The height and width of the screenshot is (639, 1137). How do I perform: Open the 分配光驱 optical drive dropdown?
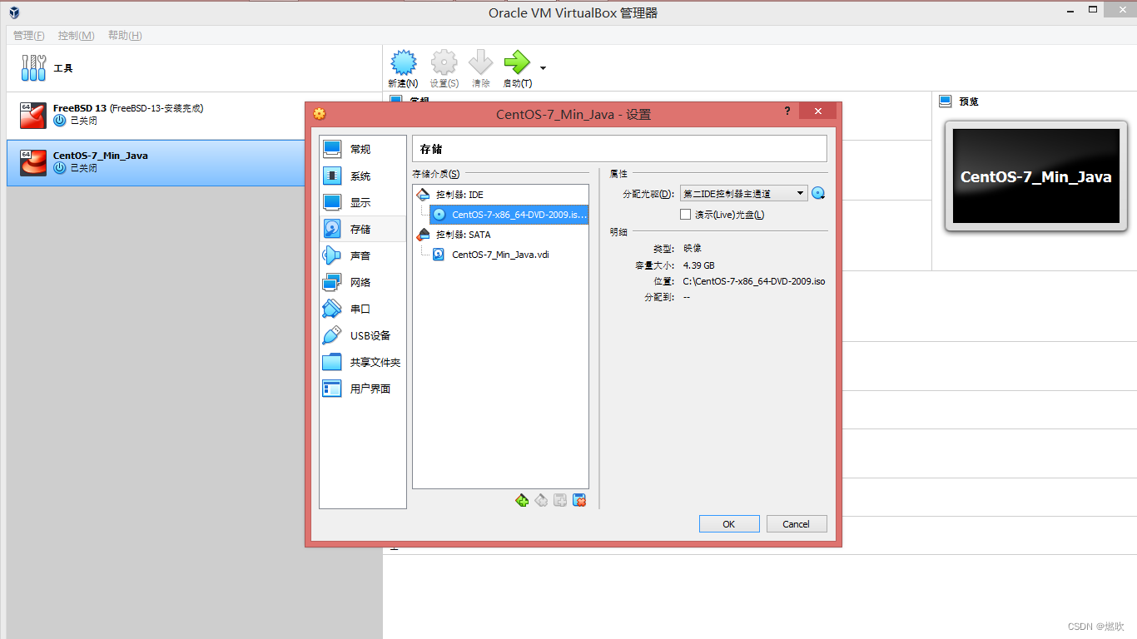tap(744, 193)
